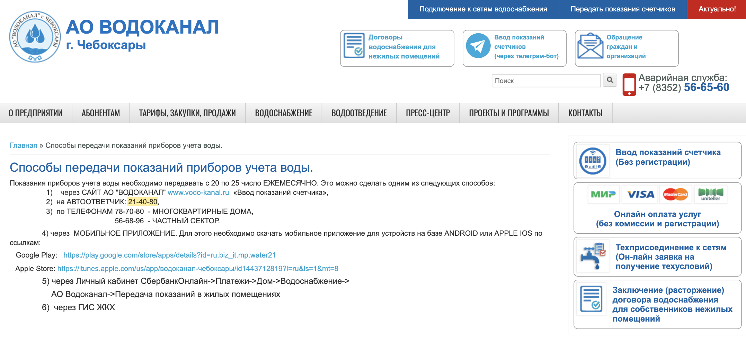This screenshot has width=746, height=342.
Task: Click Ввод показаний счетчиков (через телеграм-бот) link
Action: pos(526,47)
